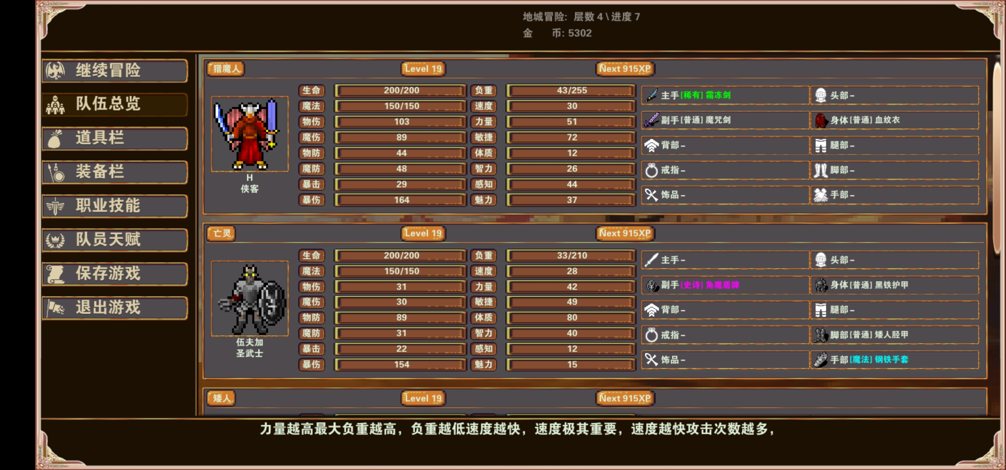The image size is (1006, 470).
Task: Open the 道具栏 item inventory
Action: pos(115,138)
